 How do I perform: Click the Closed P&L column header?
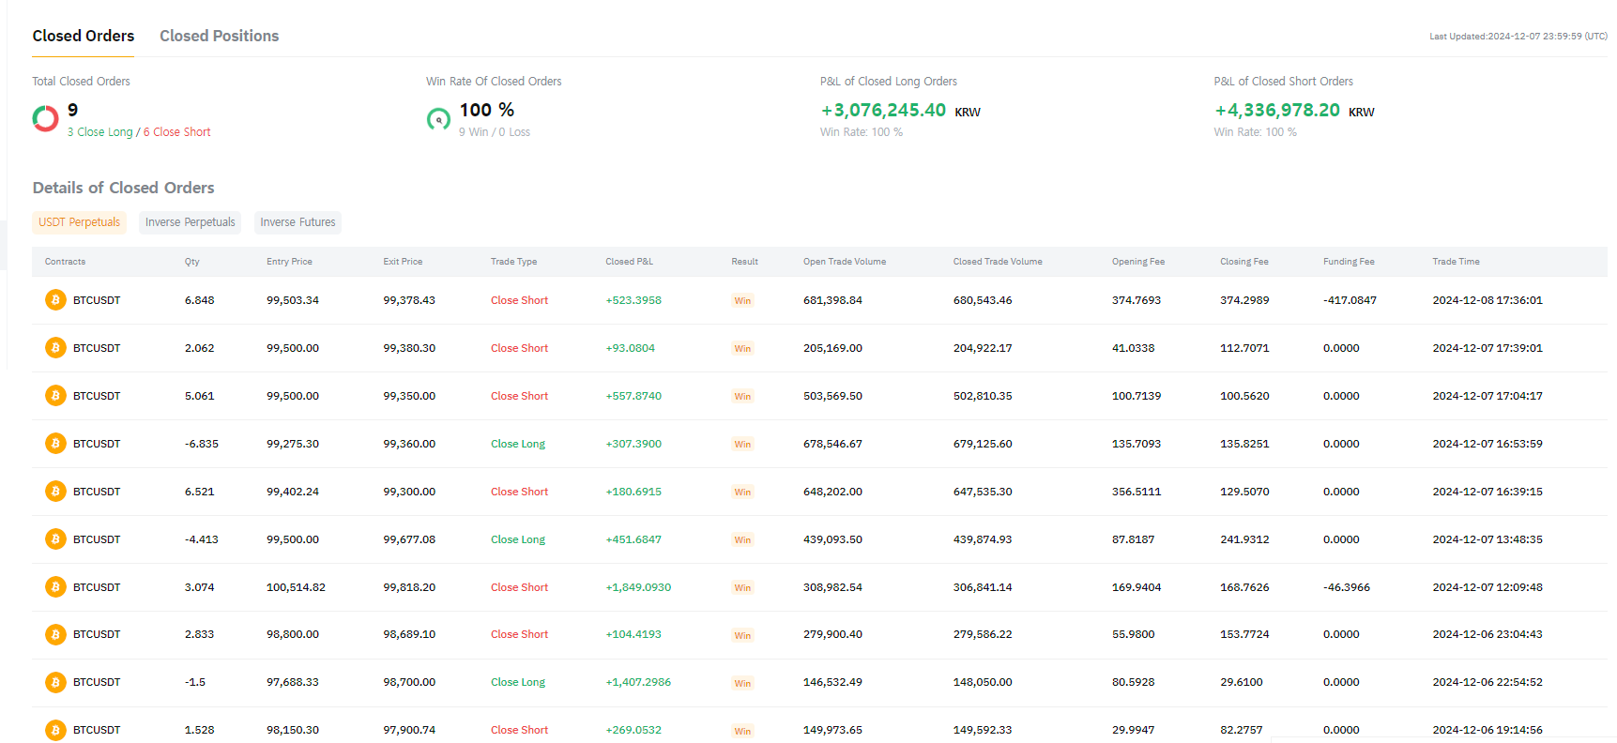pyautogui.click(x=629, y=262)
